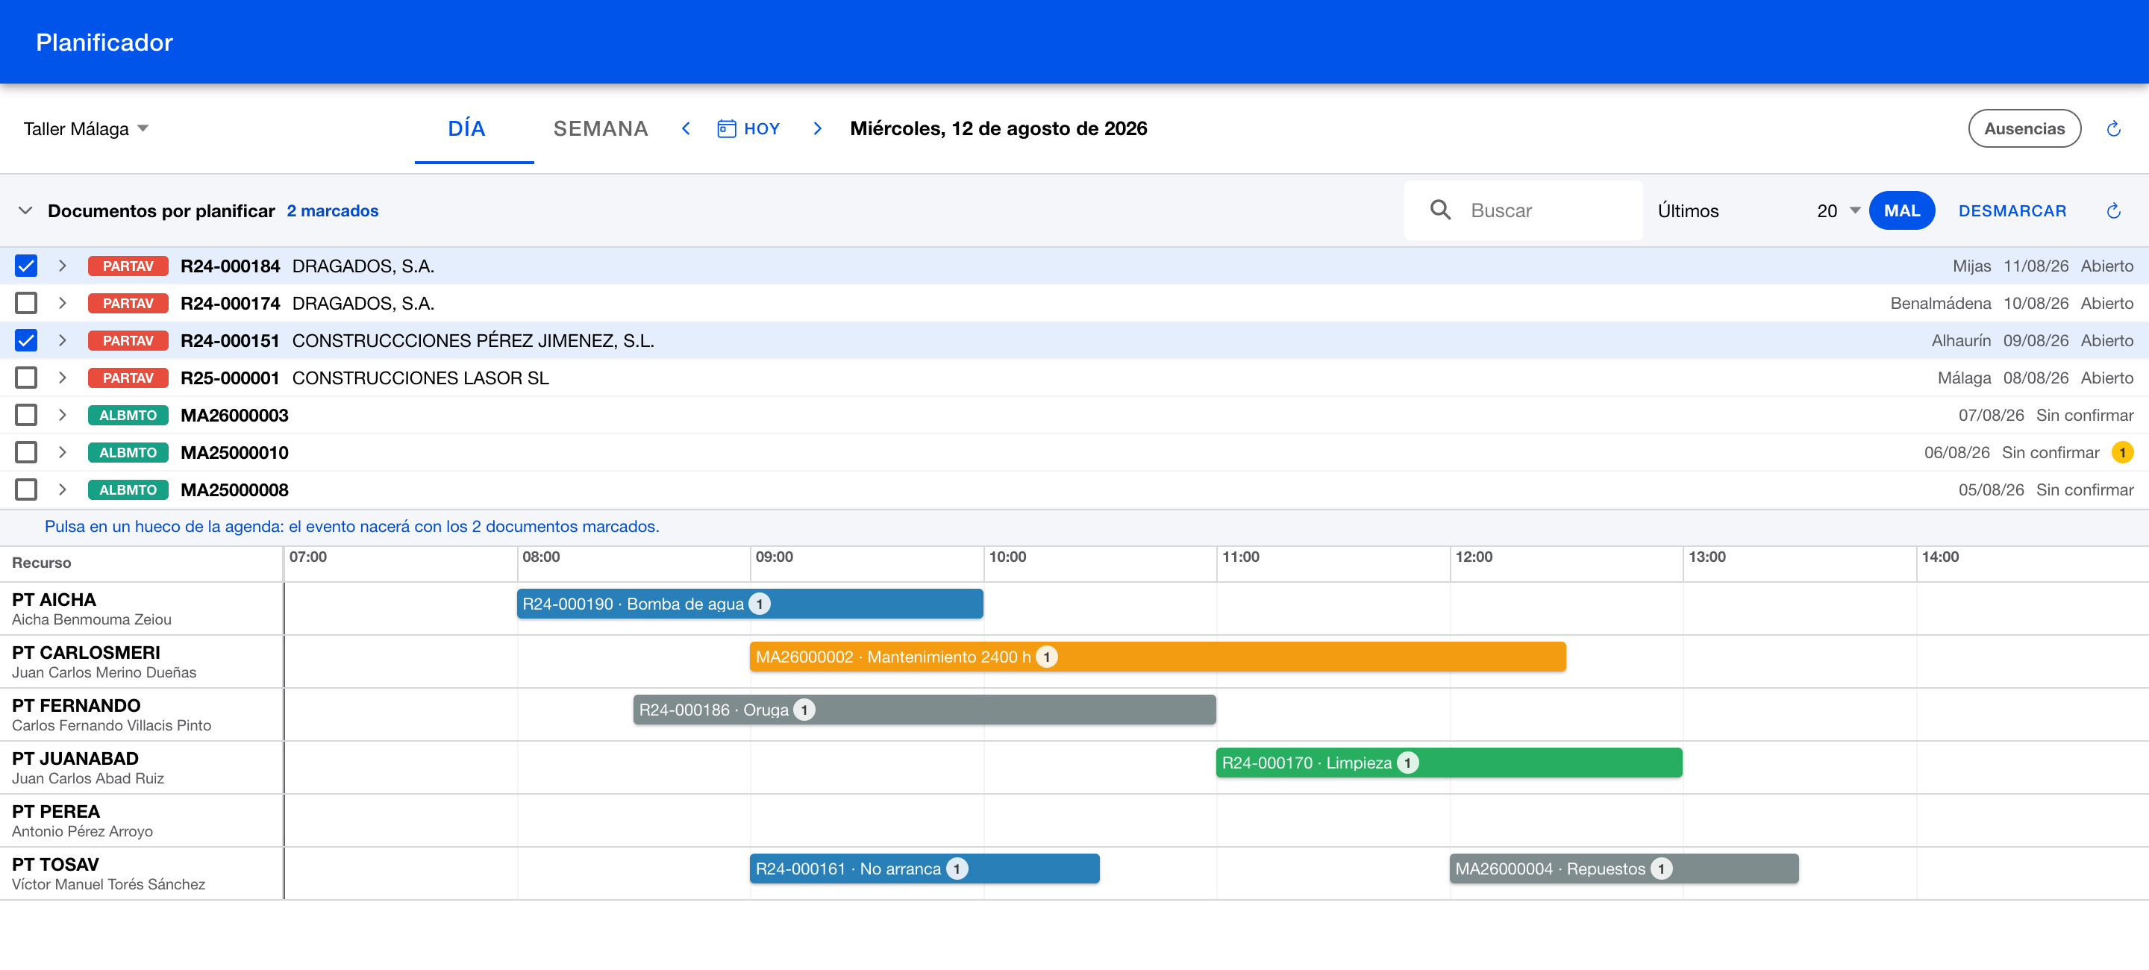2149x970 pixels.
Task: Uncheck the R24-000151 document checkbox
Action: [26, 341]
